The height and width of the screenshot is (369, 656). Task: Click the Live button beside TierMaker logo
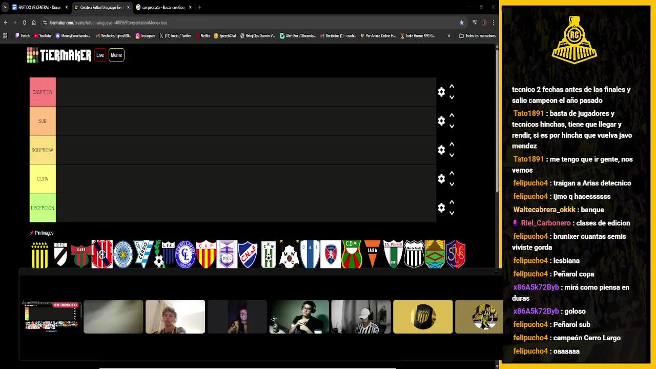click(x=100, y=55)
